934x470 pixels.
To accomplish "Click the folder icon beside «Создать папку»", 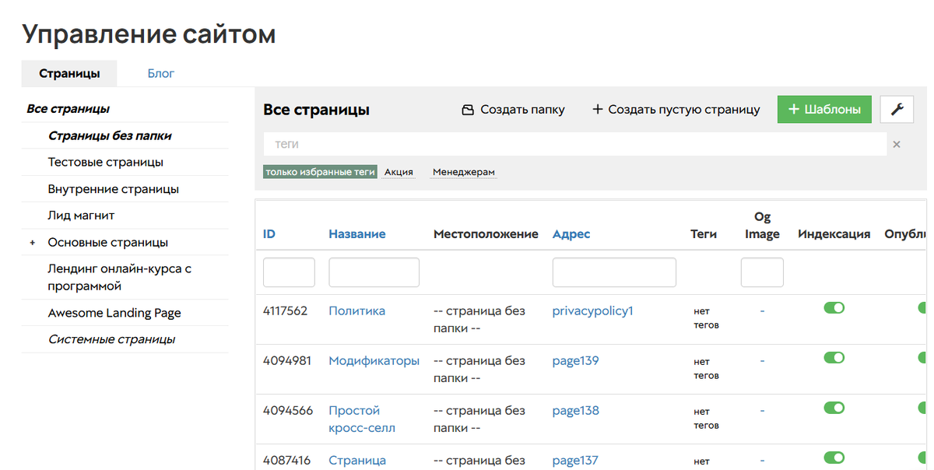I will (468, 109).
